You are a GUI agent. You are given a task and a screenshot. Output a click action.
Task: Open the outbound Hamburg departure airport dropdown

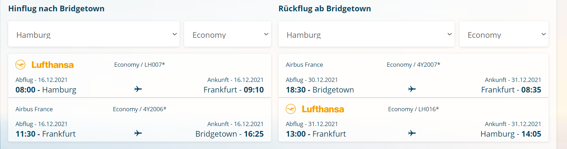(x=94, y=34)
